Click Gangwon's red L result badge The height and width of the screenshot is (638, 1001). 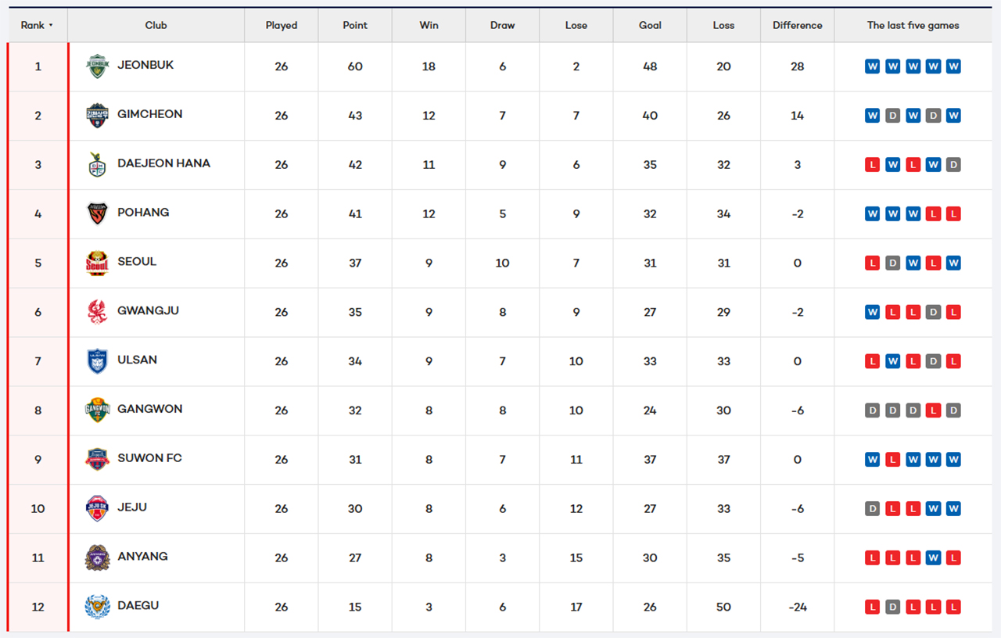[x=933, y=410]
